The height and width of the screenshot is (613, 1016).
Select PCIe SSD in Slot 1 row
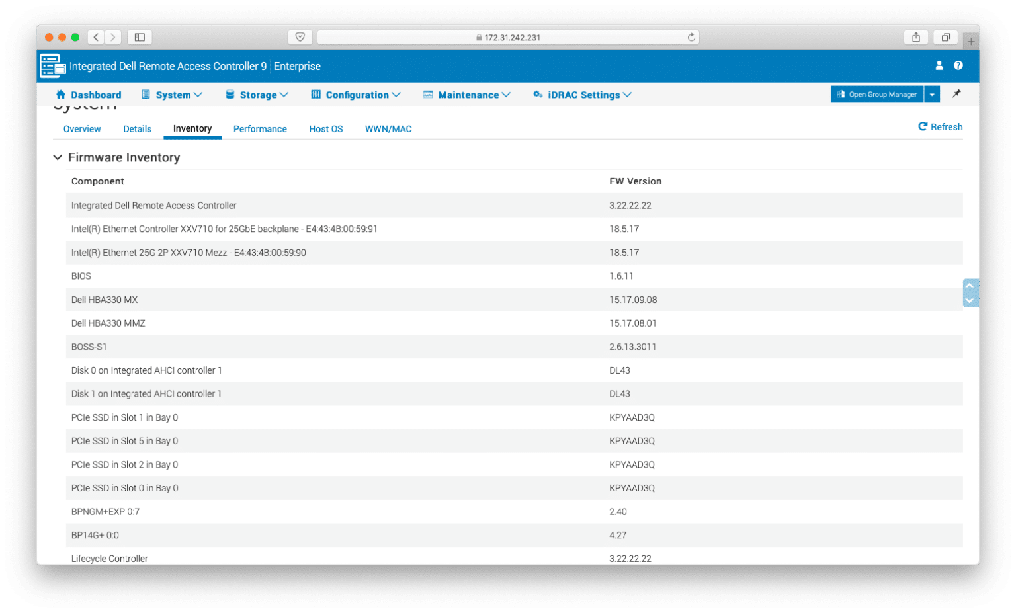tap(515, 417)
